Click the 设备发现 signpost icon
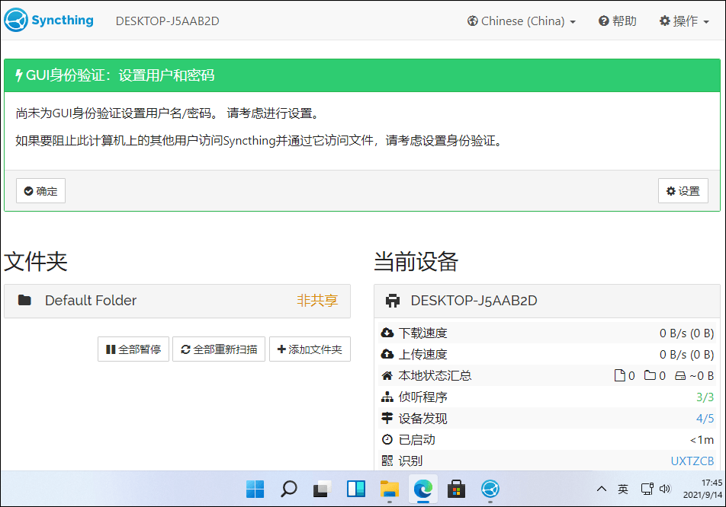 pos(387,418)
